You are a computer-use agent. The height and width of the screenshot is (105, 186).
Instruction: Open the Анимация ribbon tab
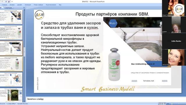28,5
